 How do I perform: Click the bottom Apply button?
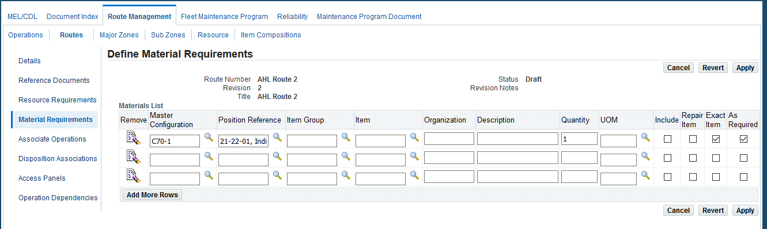(x=745, y=211)
